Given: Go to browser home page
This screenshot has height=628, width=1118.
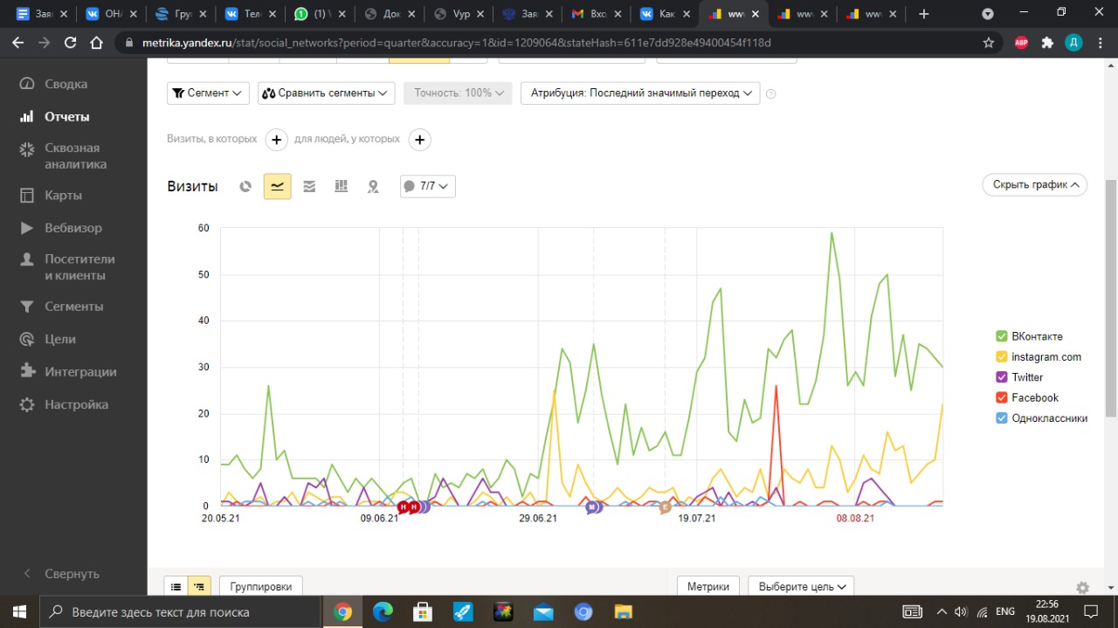Looking at the screenshot, I should point(97,43).
